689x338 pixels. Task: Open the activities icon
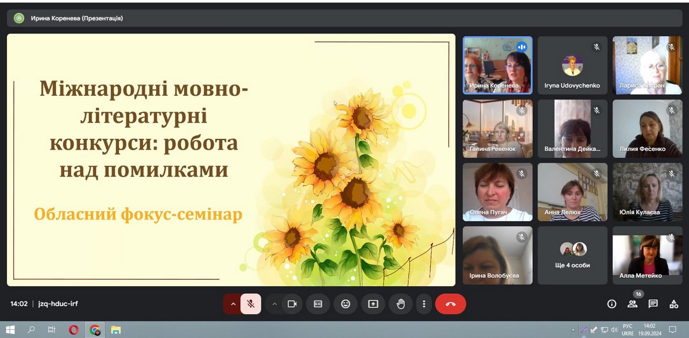click(x=674, y=304)
